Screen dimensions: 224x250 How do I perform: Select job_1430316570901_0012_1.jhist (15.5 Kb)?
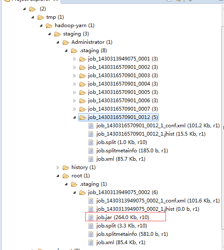(x=151, y=134)
